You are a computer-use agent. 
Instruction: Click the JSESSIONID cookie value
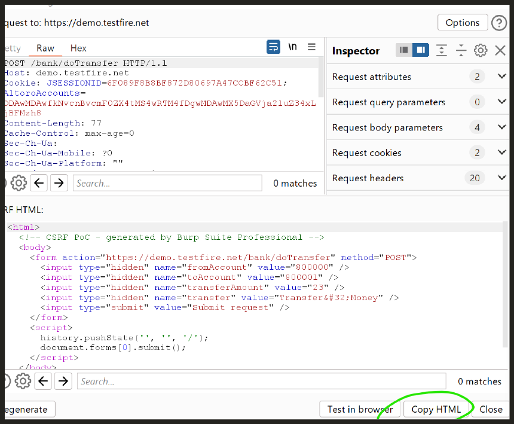click(x=195, y=83)
